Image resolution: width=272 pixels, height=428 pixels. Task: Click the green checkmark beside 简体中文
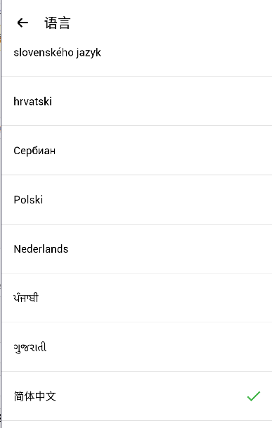pyautogui.click(x=254, y=396)
